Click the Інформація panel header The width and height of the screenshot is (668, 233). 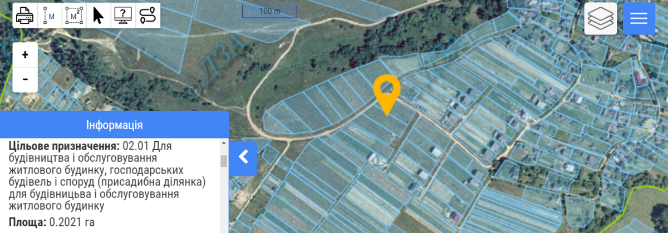[115, 125]
